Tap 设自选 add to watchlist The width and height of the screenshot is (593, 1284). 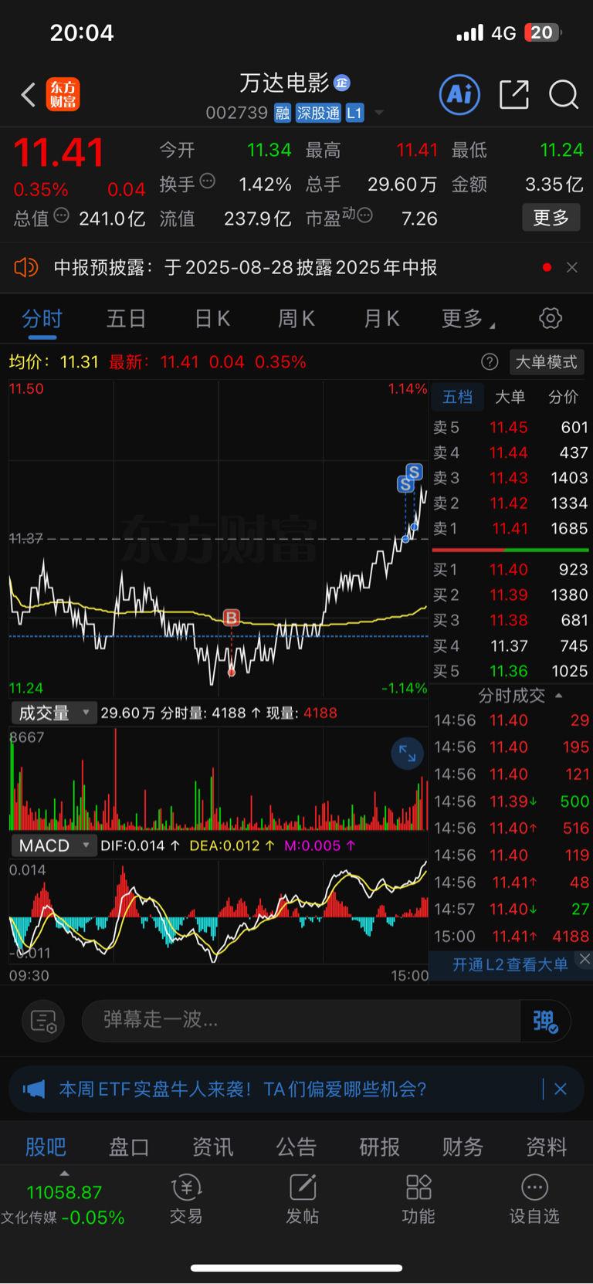click(534, 1199)
